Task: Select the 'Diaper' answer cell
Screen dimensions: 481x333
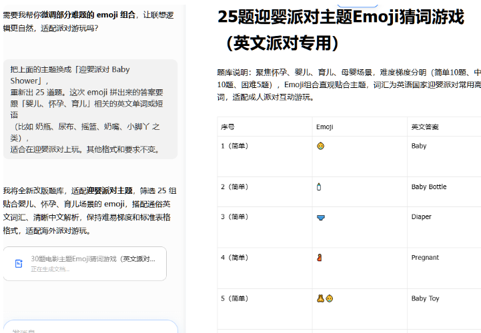Action: [x=444, y=227]
